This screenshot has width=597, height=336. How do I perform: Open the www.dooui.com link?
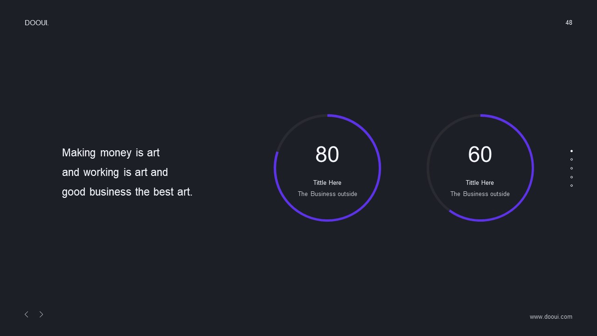551,317
